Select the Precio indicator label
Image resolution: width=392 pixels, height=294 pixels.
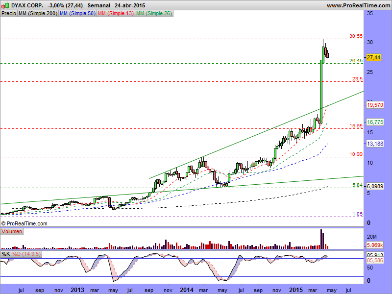point(9,14)
